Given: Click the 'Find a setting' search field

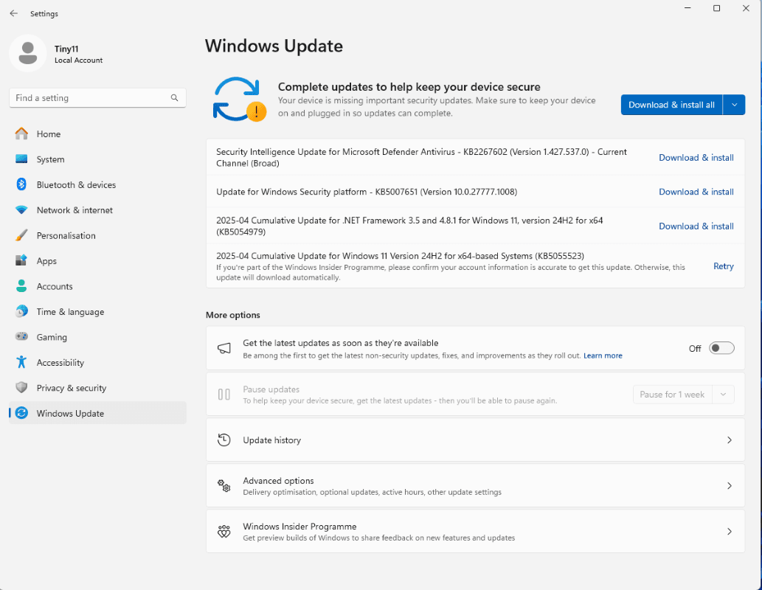Looking at the screenshot, I should 97,97.
